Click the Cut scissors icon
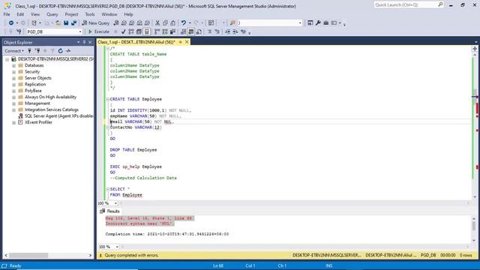480x270 pixels. tap(157, 23)
